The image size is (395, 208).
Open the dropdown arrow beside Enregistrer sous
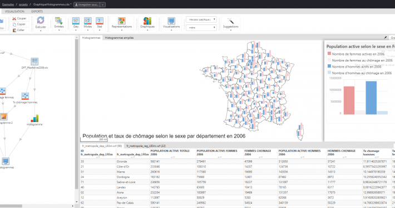click(x=103, y=4)
